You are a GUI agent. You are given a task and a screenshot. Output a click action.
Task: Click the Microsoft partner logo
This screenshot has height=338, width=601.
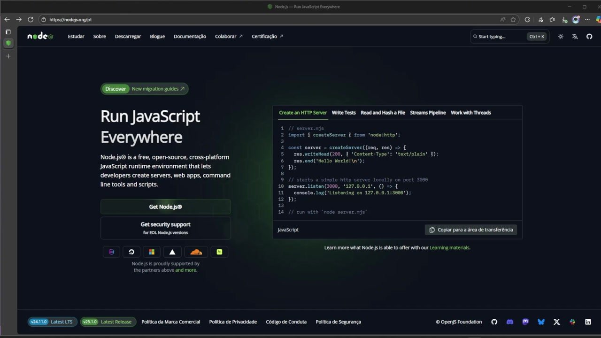(151, 252)
